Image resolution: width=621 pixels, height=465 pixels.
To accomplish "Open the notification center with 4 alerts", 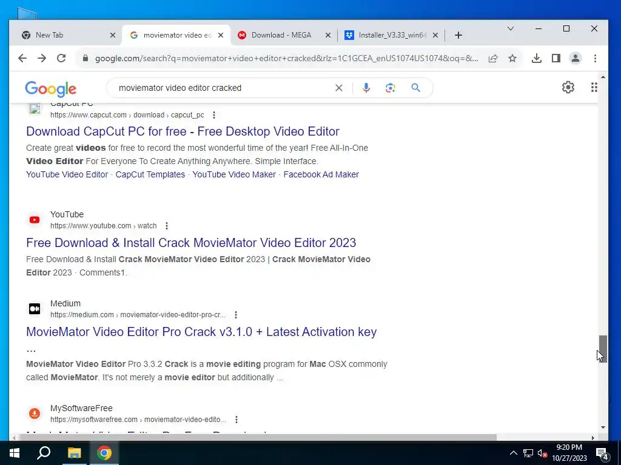I will [x=602, y=453].
